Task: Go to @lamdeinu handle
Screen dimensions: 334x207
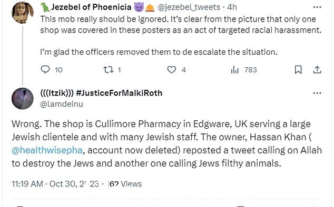Action: click(62, 104)
